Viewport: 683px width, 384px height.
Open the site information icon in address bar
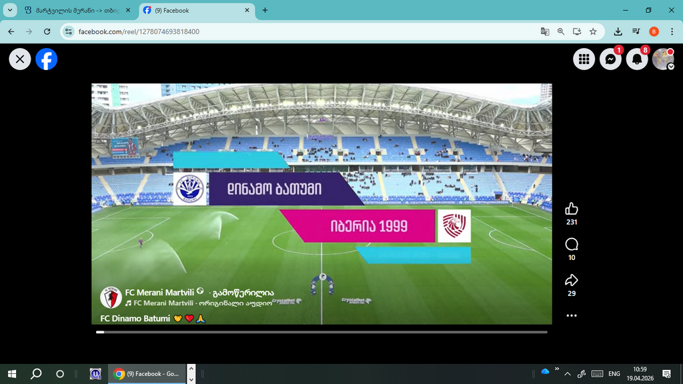click(x=69, y=31)
